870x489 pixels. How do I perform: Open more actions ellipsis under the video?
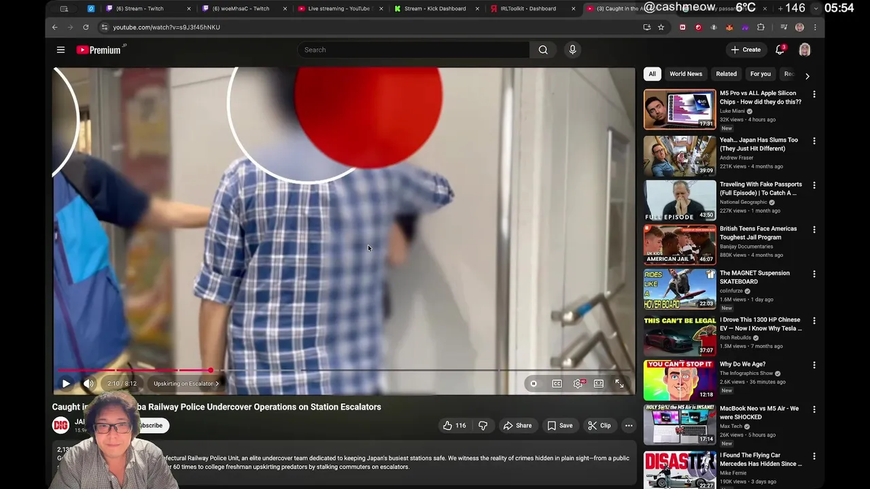pyautogui.click(x=629, y=425)
